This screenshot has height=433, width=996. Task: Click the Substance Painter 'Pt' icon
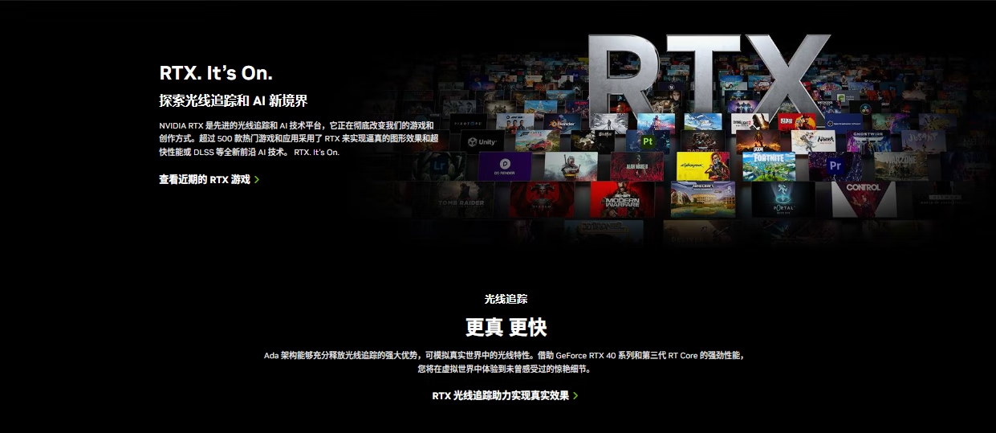648,141
